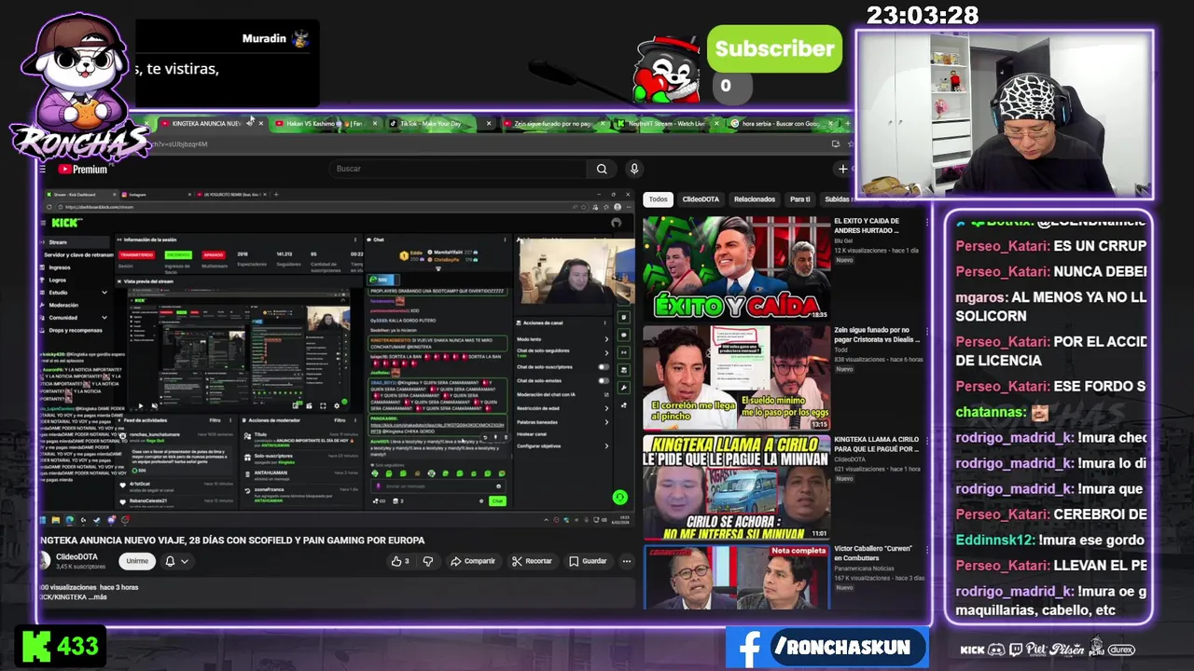Click the mute icon on Kick stream preview
Screen dimensions: 1194x671
[x=154, y=405]
